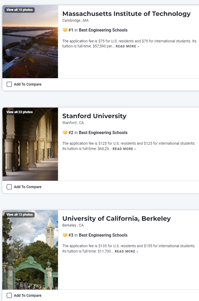199x301 pixels.
Task: Click the Berkeley Sather Gate photo
Action: click(30, 254)
